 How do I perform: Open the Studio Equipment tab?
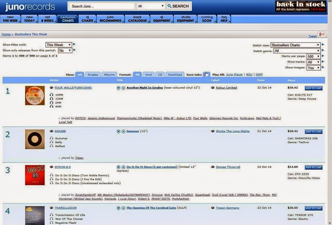pyautogui.click(x=185, y=19)
